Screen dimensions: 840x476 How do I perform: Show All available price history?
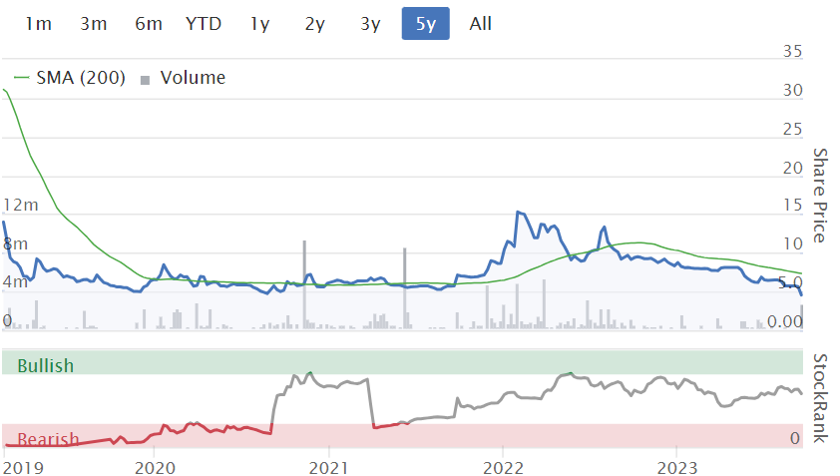480,23
